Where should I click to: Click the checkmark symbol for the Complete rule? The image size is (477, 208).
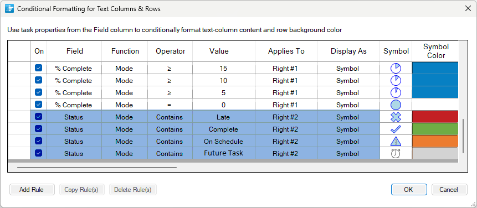coord(396,129)
